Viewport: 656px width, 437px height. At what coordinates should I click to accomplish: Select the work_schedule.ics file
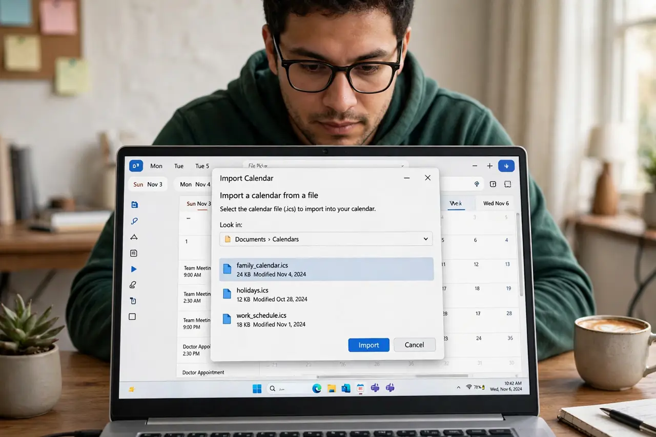(x=326, y=319)
